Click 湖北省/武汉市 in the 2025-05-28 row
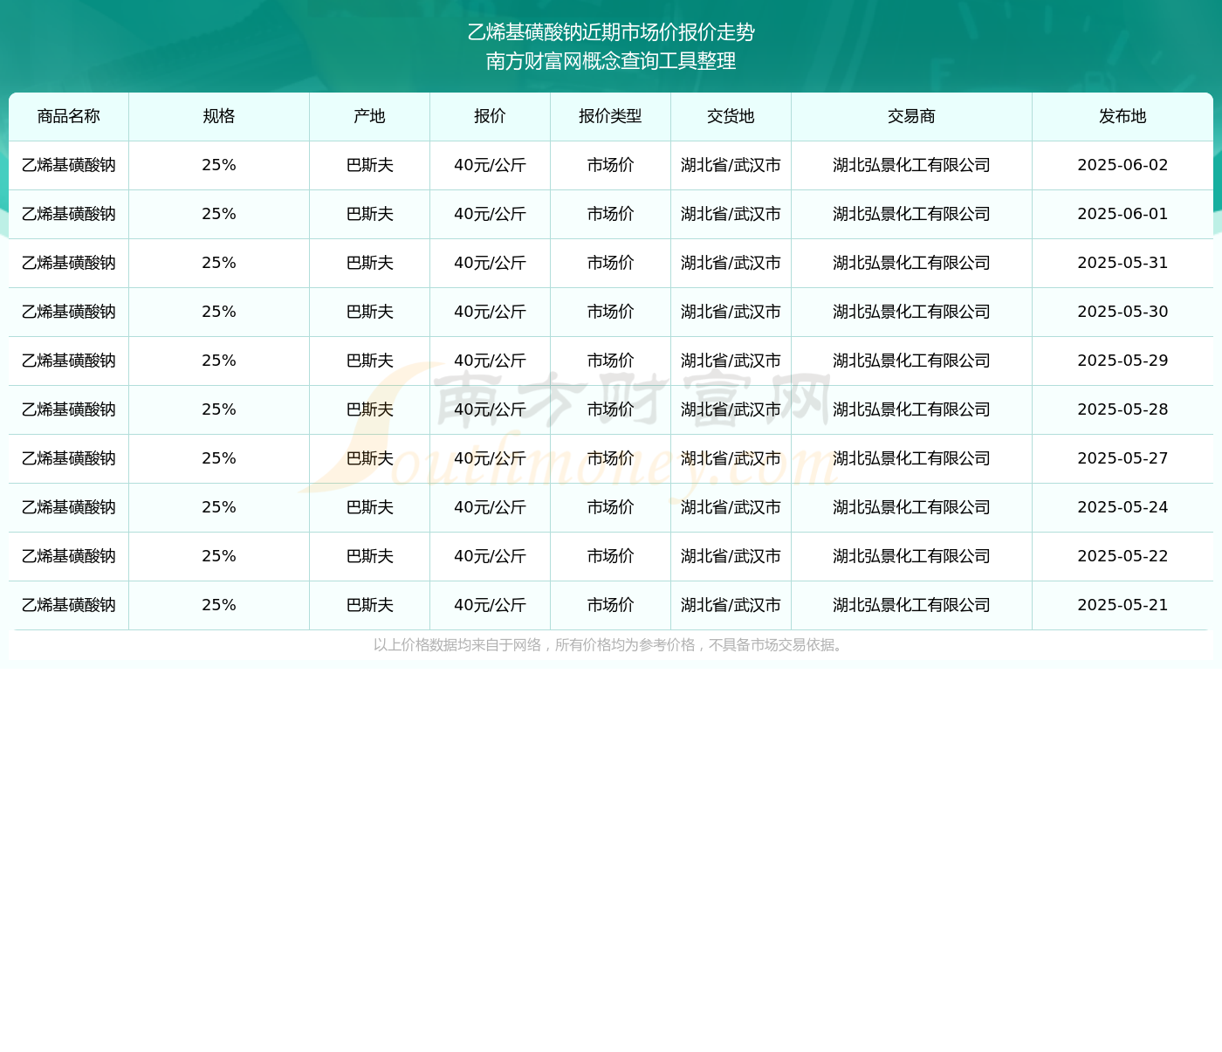Viewport: 1222px width, 1052px height. point(731,409)
